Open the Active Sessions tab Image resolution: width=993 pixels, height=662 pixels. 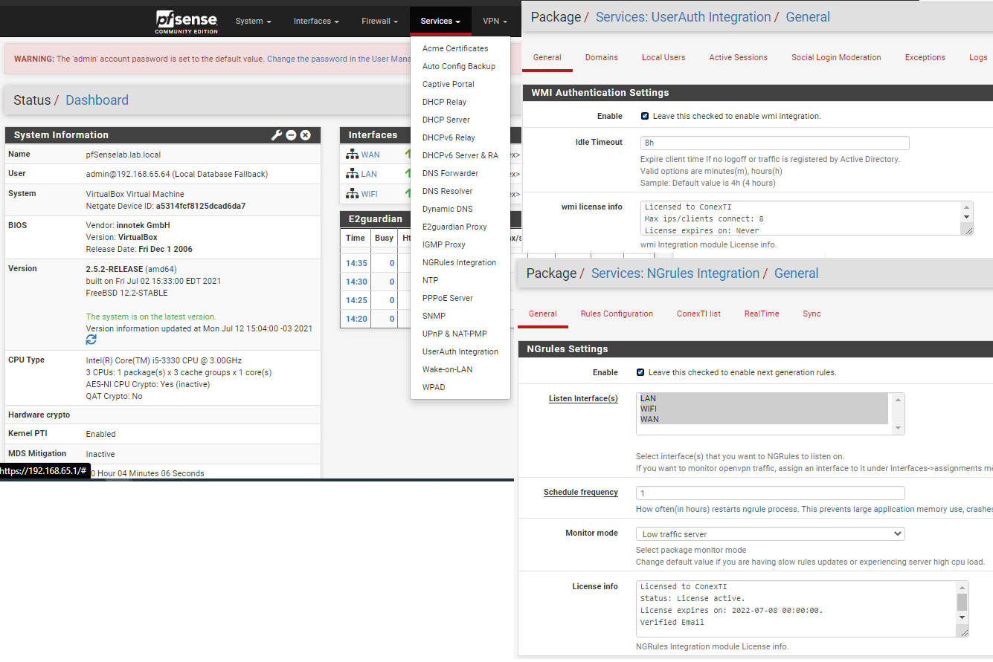coord(739,57)
